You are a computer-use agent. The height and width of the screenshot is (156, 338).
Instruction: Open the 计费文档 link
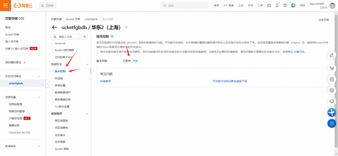299,52
